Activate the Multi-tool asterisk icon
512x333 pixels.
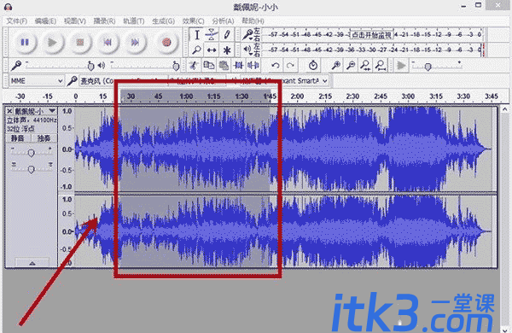pyautogui.click(x=227, y=50)
